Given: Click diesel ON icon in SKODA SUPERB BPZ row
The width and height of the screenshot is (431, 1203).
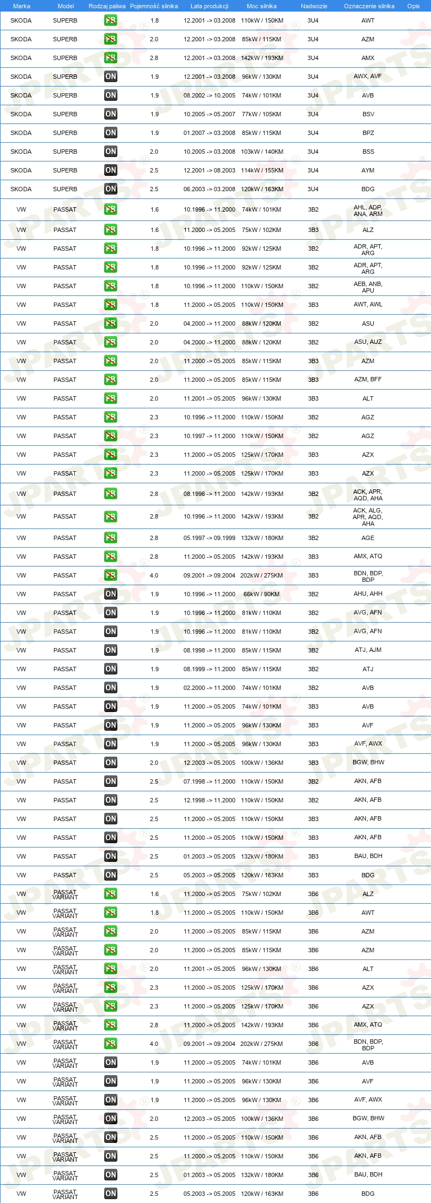Looking at the screenshot, I should [111, 133].
